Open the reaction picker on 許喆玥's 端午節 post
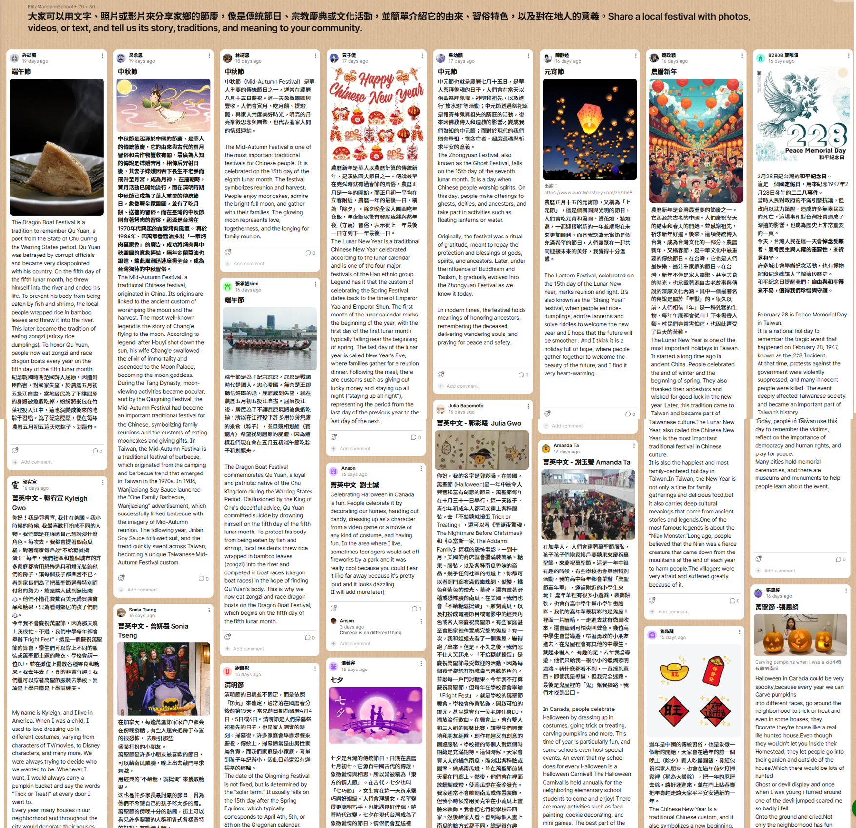 [x=15, y=450]
